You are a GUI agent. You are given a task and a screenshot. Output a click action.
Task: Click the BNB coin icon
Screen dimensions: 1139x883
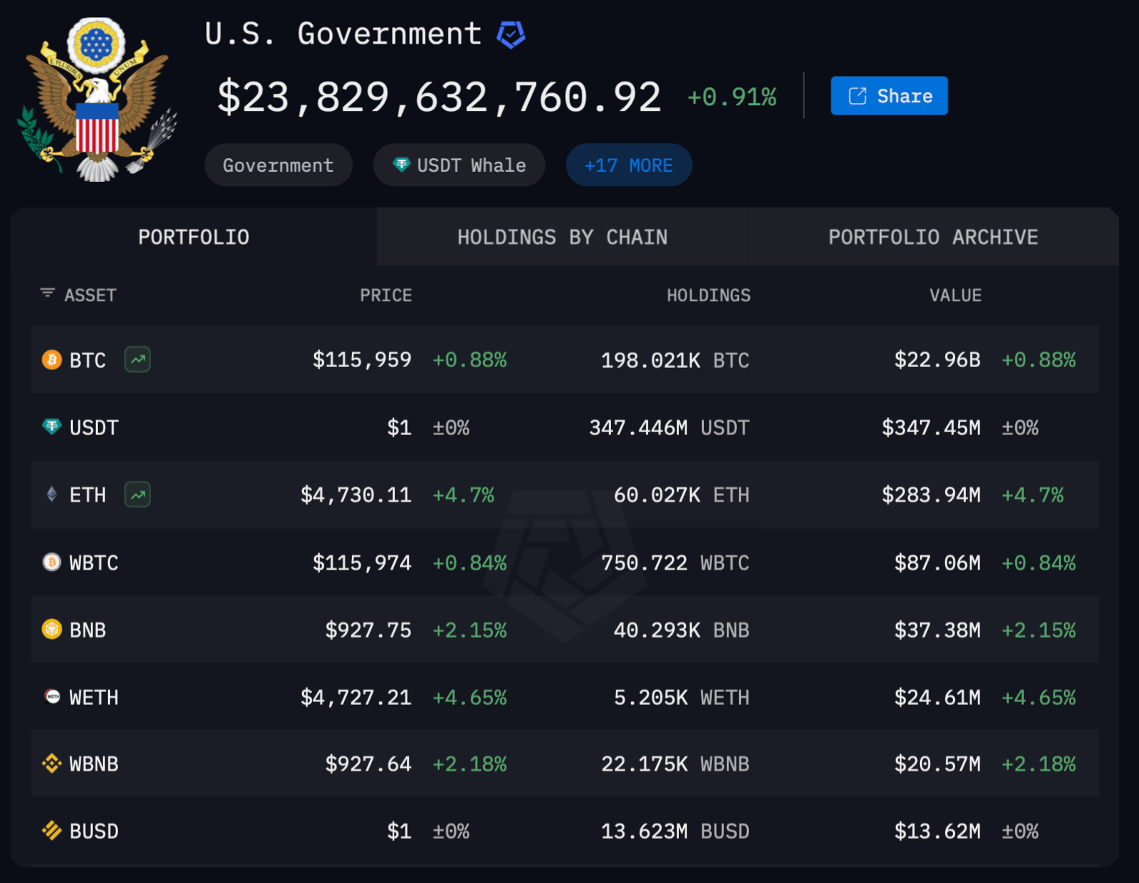point(52,630)
